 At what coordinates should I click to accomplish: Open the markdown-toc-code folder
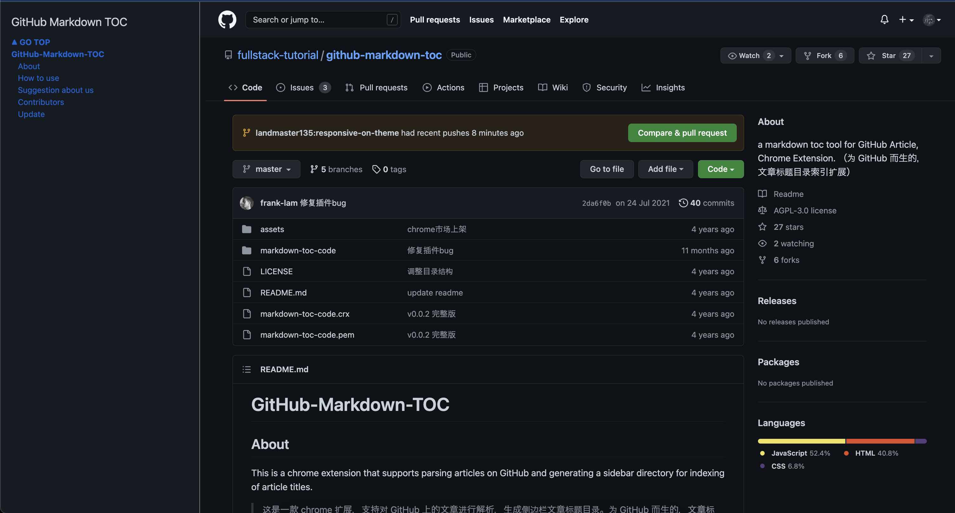point(298,250)
